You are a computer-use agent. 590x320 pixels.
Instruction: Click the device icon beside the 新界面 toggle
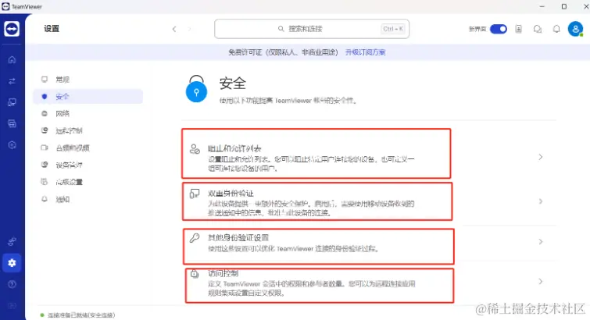519,29
